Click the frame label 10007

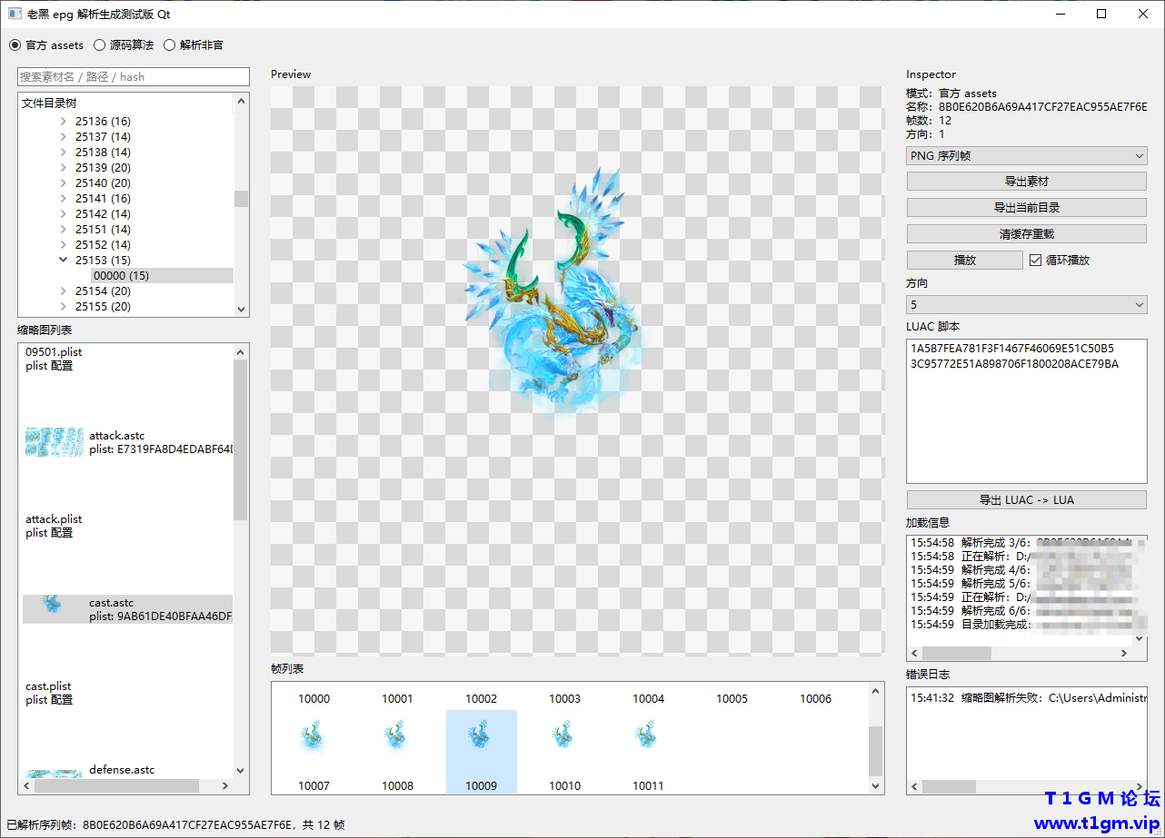pos(314,786)
